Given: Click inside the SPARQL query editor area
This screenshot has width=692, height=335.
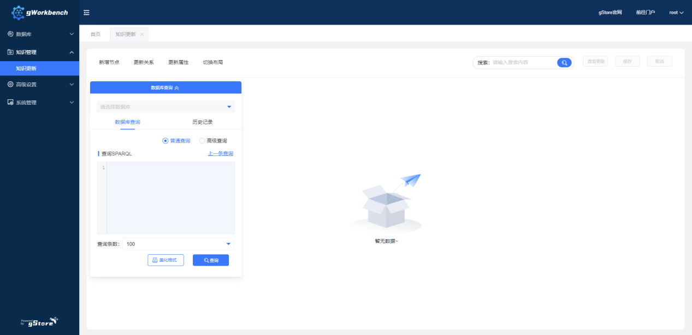Looking at the screenshot, I should click(x=170, y=198).
